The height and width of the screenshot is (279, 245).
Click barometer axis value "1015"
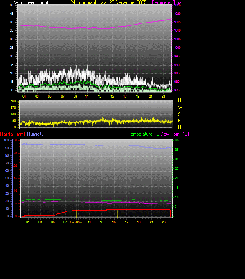click(x=178, y=22)
